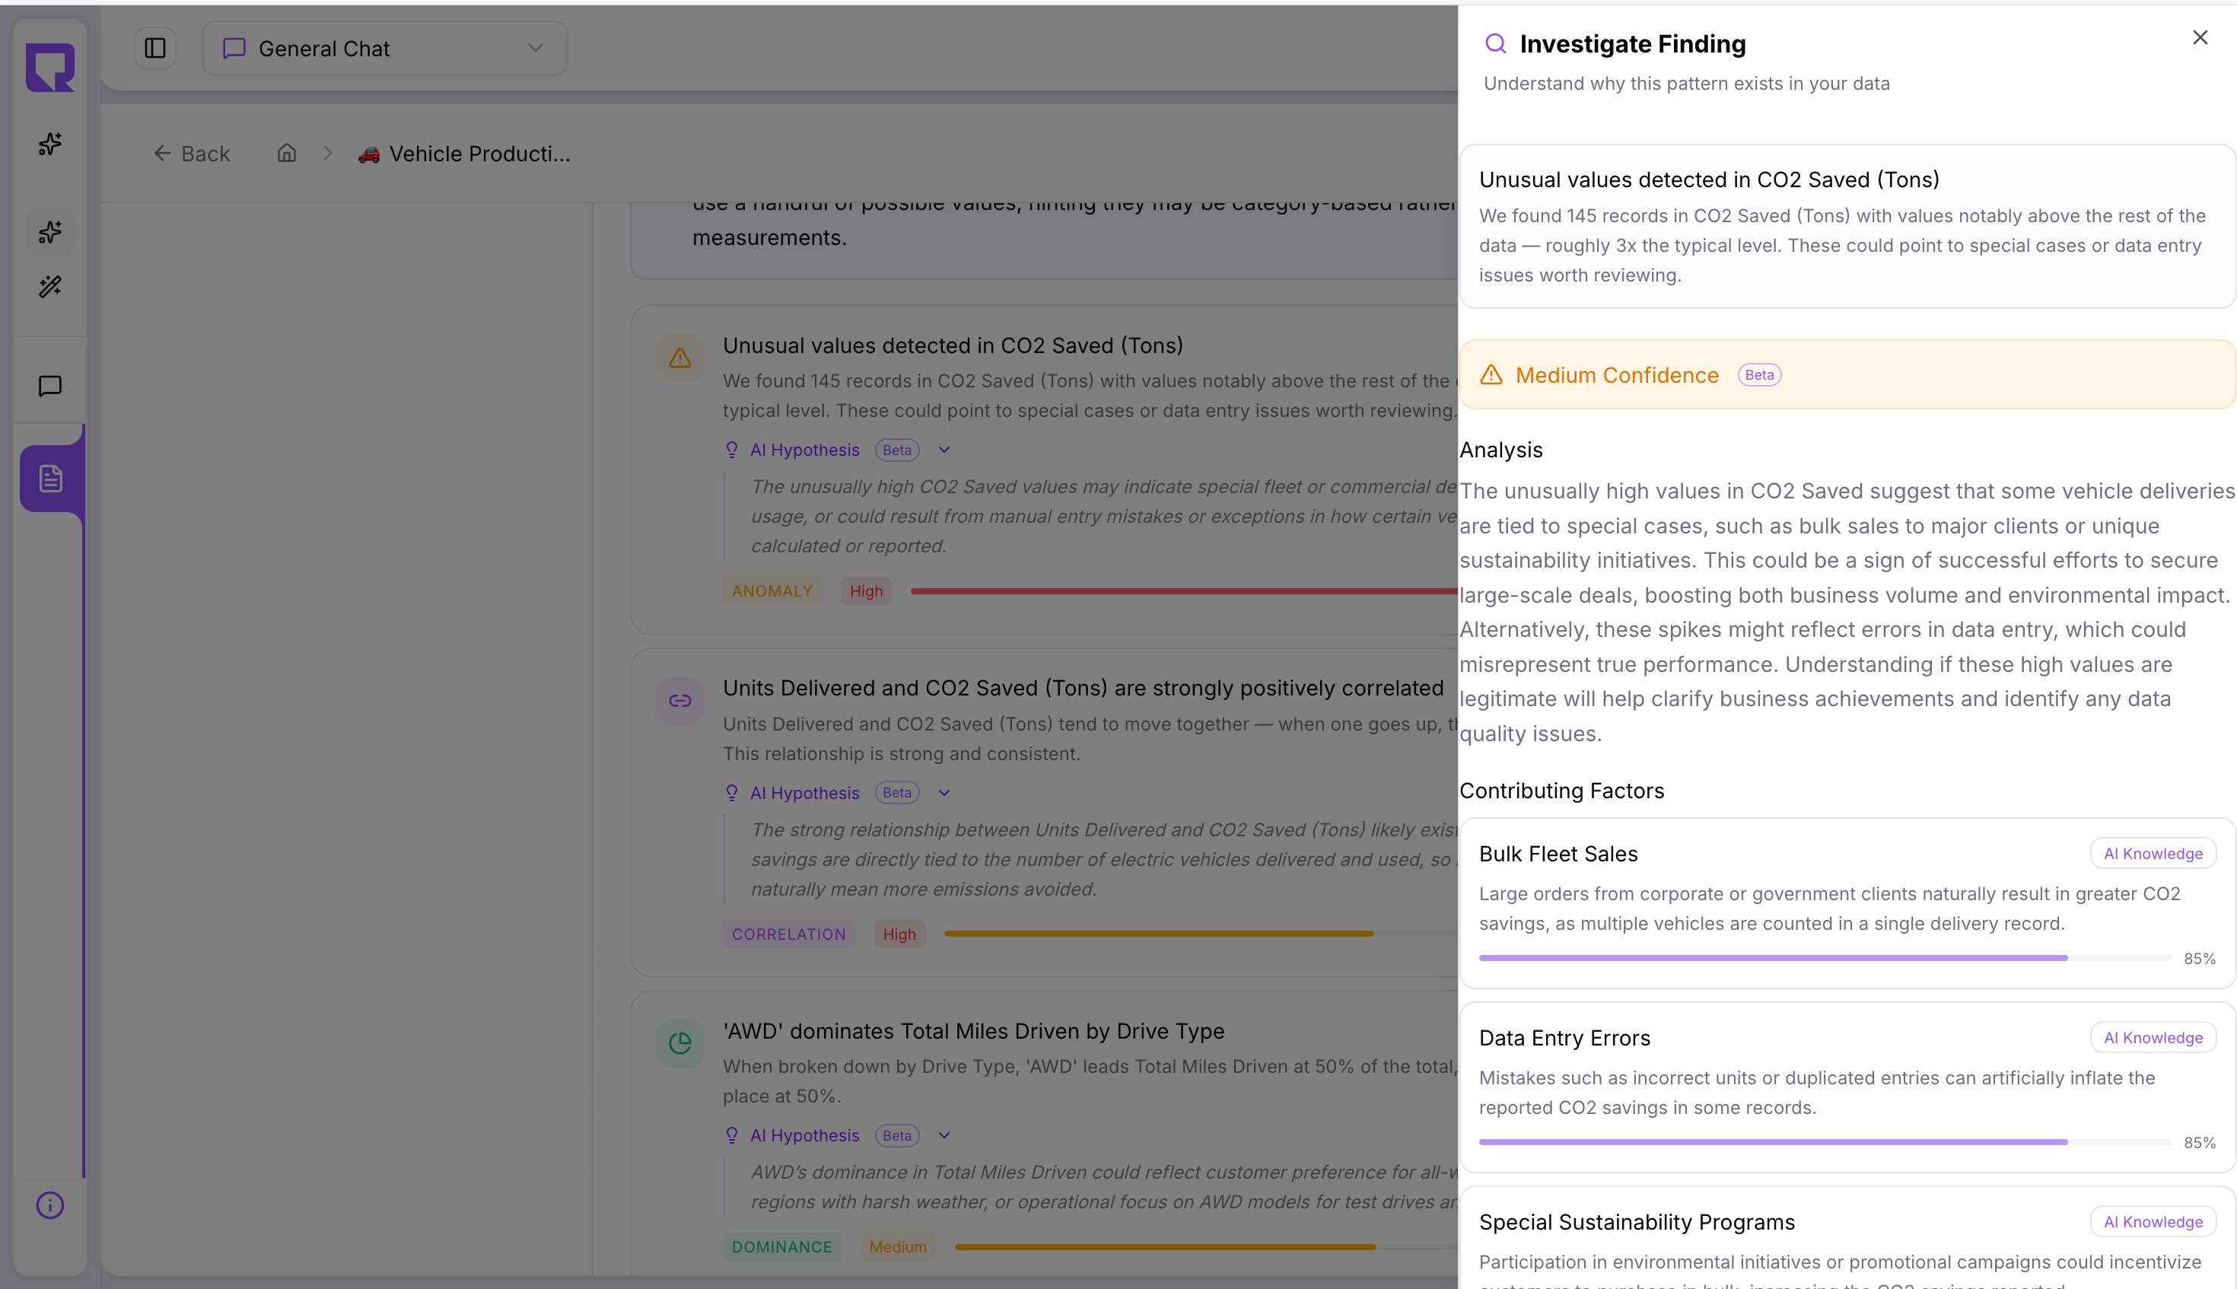
Task: Click the correlation link icon
Action: click(680, 701)
